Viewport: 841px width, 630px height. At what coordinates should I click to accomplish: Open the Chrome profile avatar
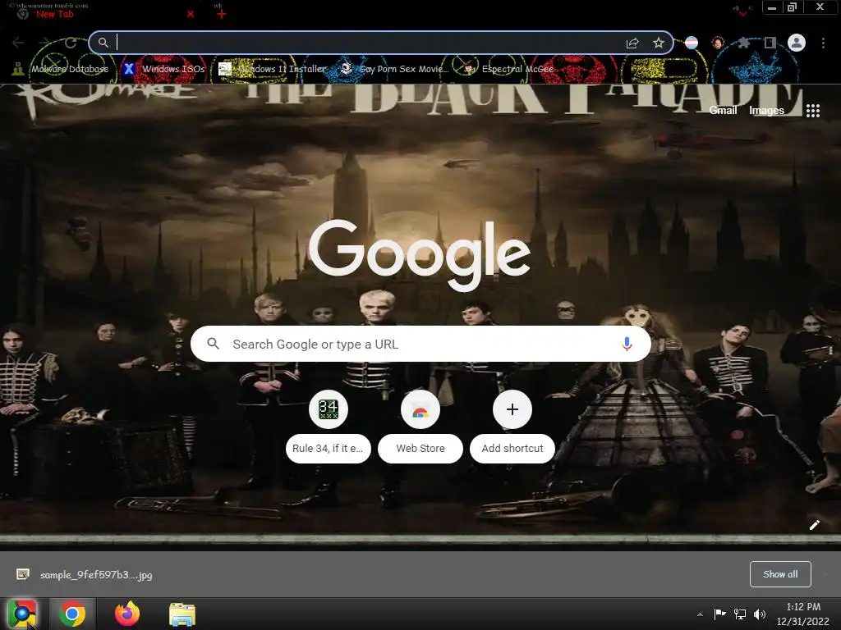797,43
